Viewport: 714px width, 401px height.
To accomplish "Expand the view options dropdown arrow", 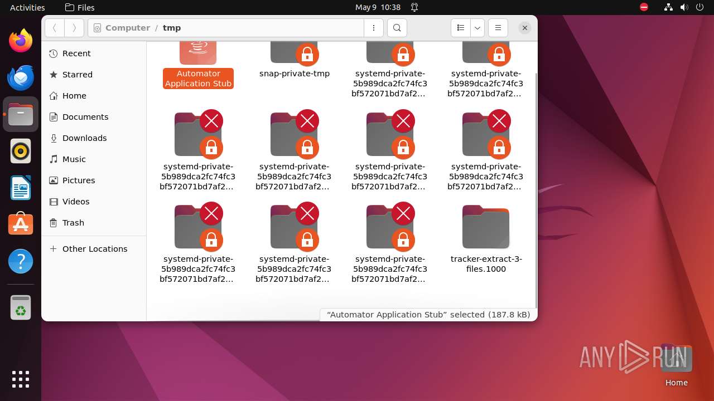I will [477, 28].
